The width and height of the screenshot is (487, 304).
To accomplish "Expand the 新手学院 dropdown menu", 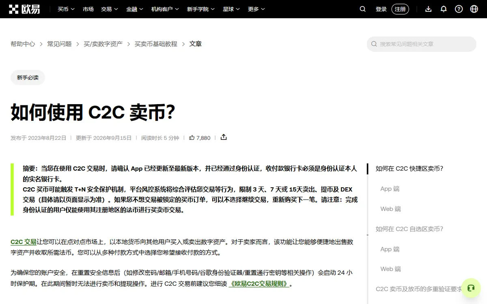I will click(x=201, y=9).
